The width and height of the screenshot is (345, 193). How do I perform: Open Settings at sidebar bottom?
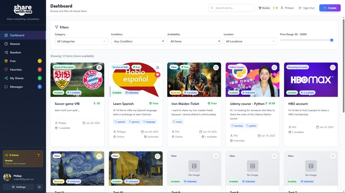click(19, 187)
